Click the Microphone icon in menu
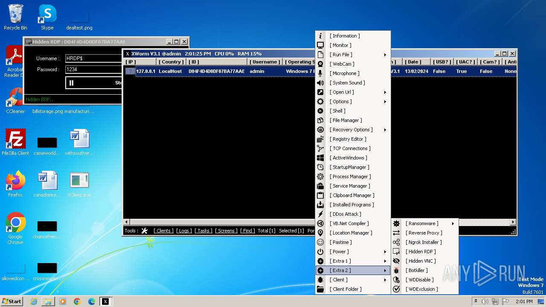Image resolution: width=546 pixels, height=307 pixels. click(x=320, y=73)
